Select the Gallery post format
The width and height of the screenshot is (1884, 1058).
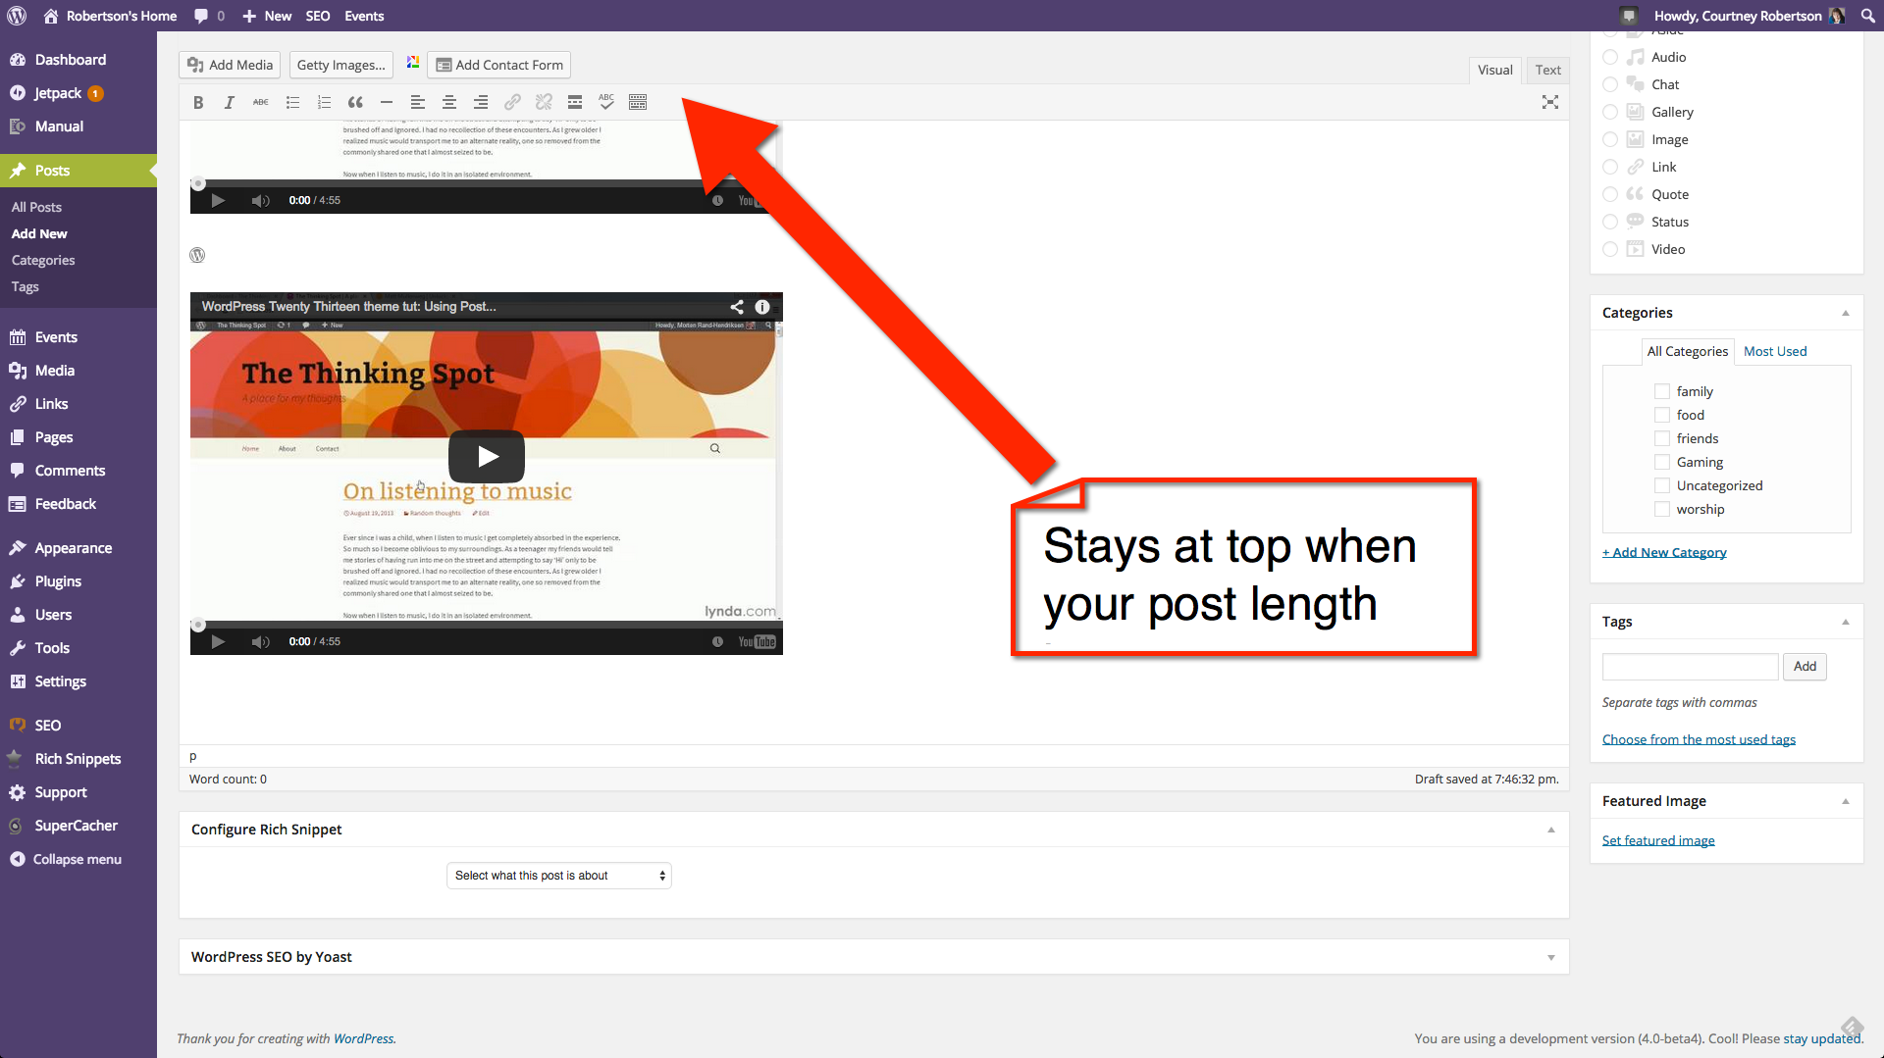(1610, 112)
